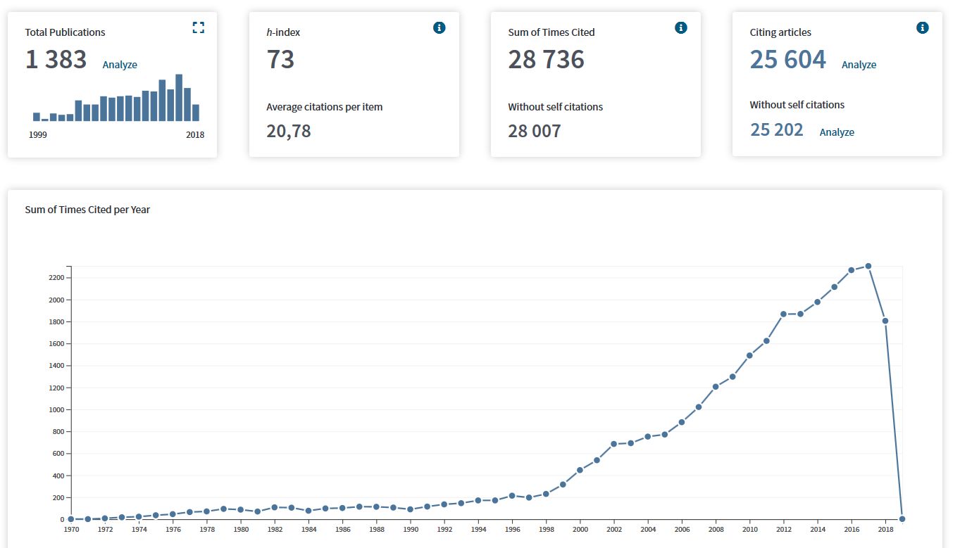
Task: Select the 2008 data point on citations chart
Action: [x=716, y=386]
